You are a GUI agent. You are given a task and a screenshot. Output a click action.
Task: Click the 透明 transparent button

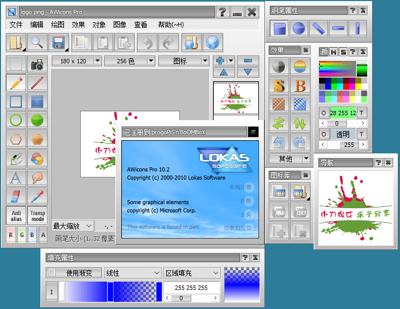pyautogui.click(x=343, y=134)
